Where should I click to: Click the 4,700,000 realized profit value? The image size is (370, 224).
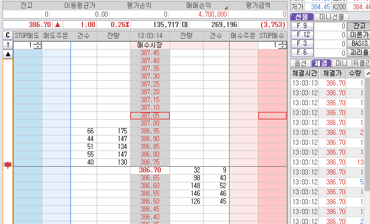pyautogui.click(x=212, y=14)
